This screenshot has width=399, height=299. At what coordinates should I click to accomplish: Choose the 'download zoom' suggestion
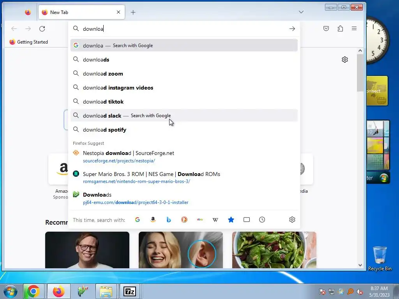[184, 74]
